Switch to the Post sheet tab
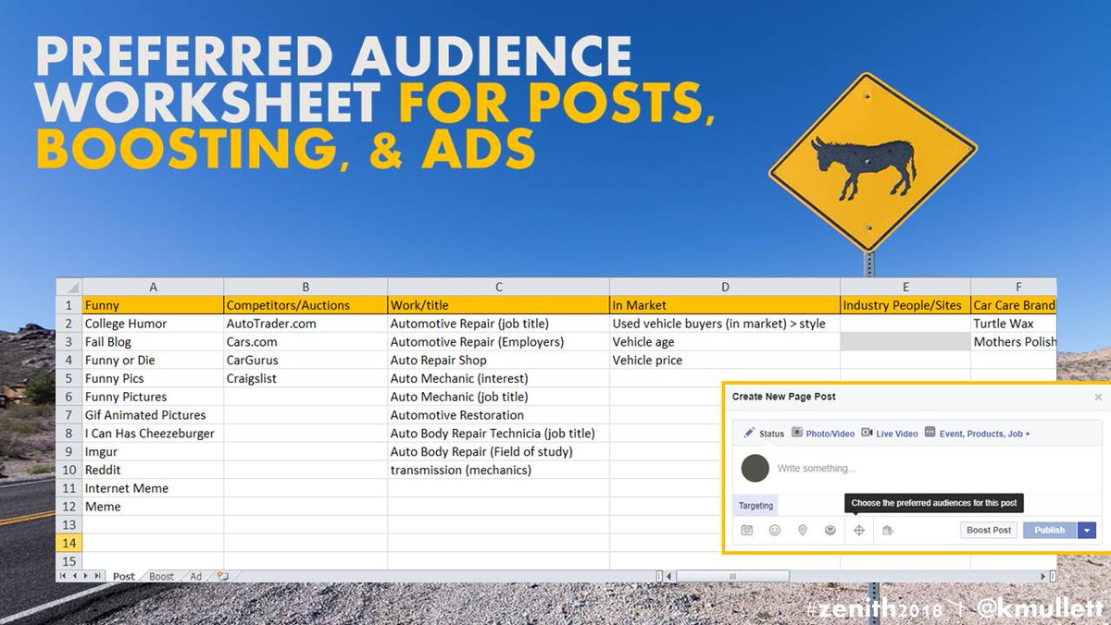This screenshot has height=625, width=1111. click(x=124, y=576)
